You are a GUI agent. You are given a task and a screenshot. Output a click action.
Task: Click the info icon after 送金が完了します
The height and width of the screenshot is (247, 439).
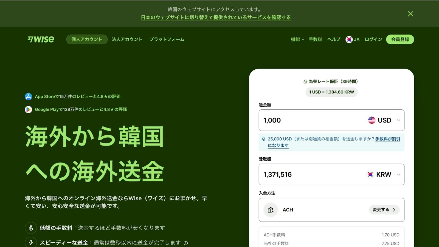click(186, 243)
